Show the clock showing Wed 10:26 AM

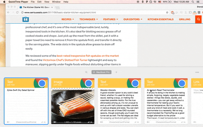[x=181, y=2]
